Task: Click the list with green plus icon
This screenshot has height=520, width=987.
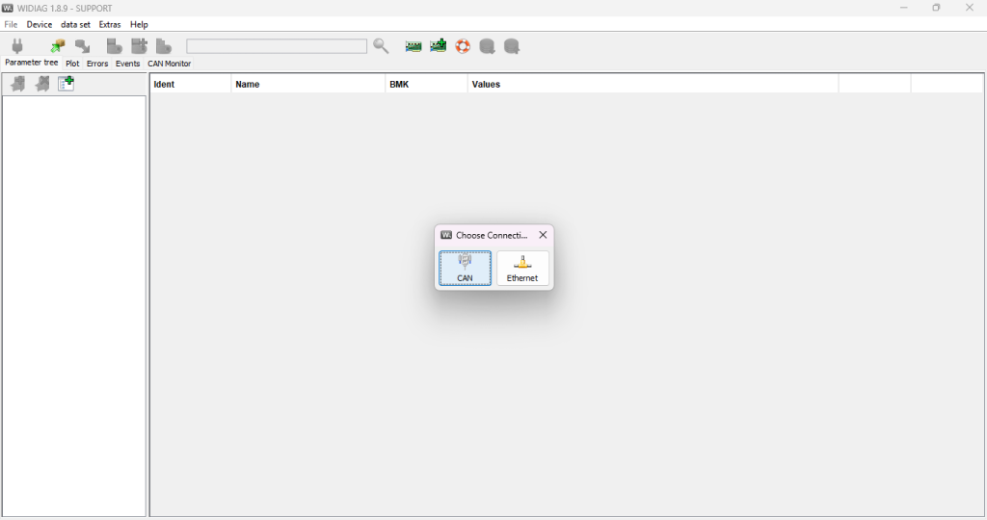Action: tap(67, 83)
